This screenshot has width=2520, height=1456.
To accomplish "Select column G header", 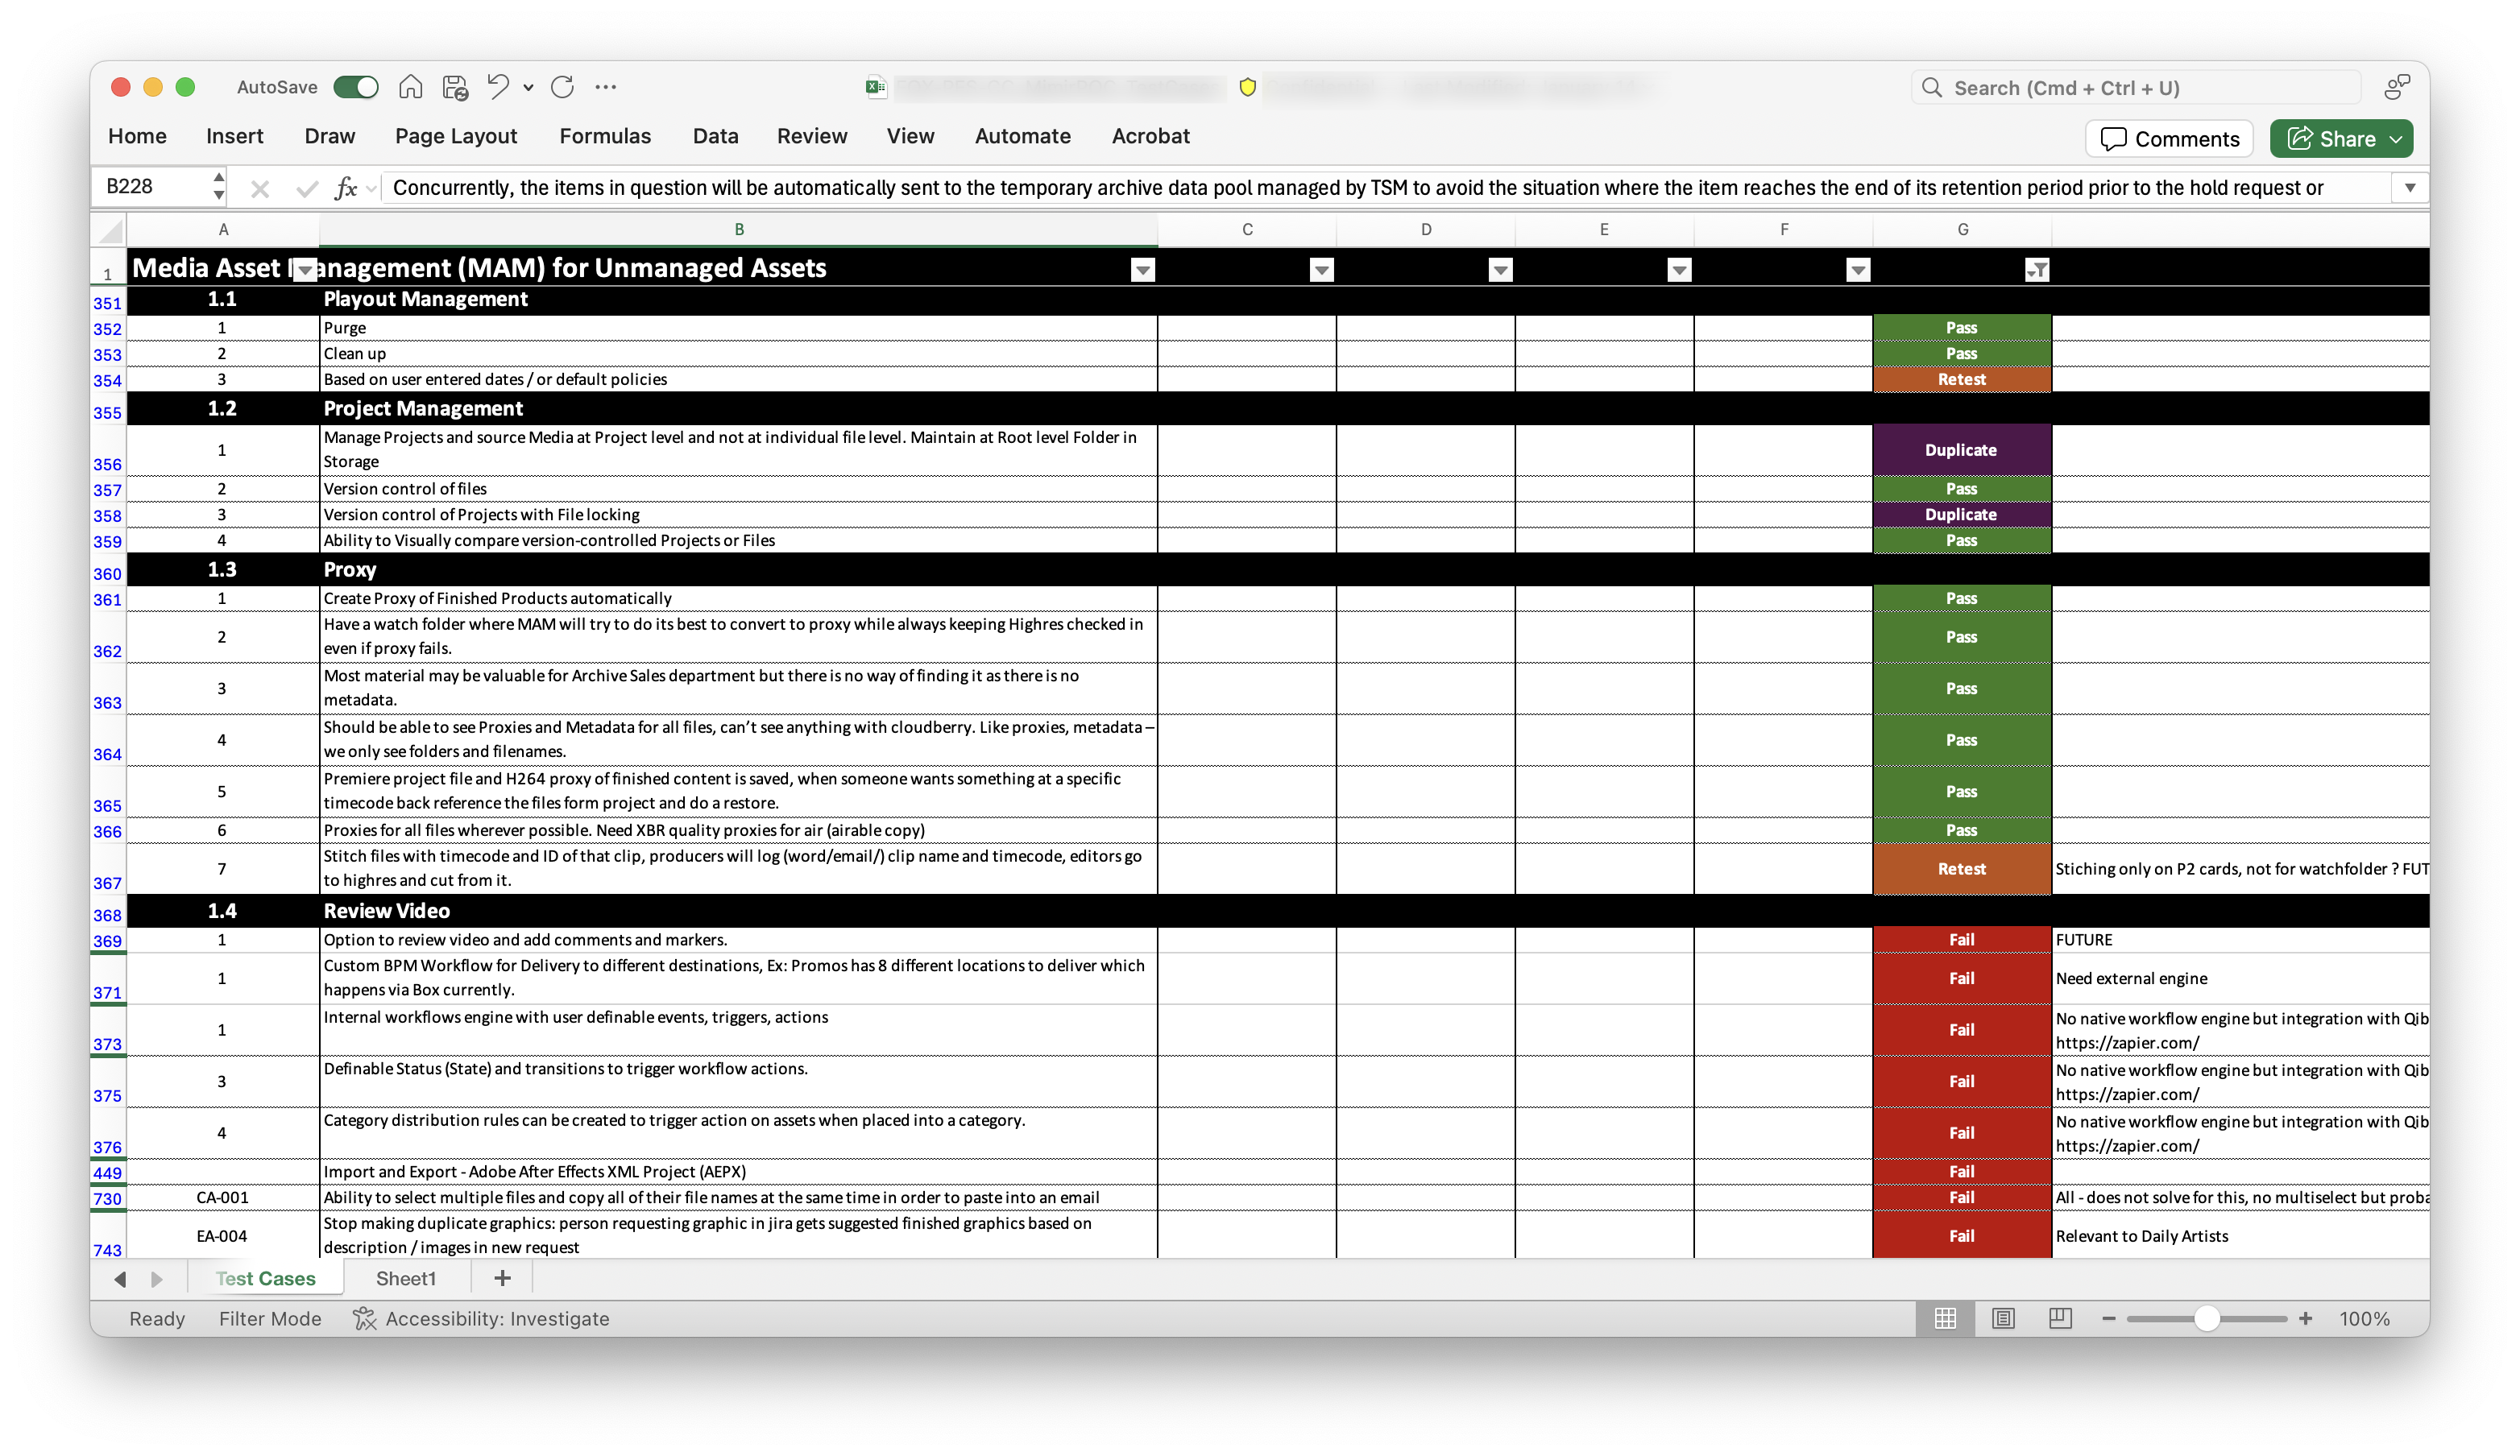I will (1962, 230).
